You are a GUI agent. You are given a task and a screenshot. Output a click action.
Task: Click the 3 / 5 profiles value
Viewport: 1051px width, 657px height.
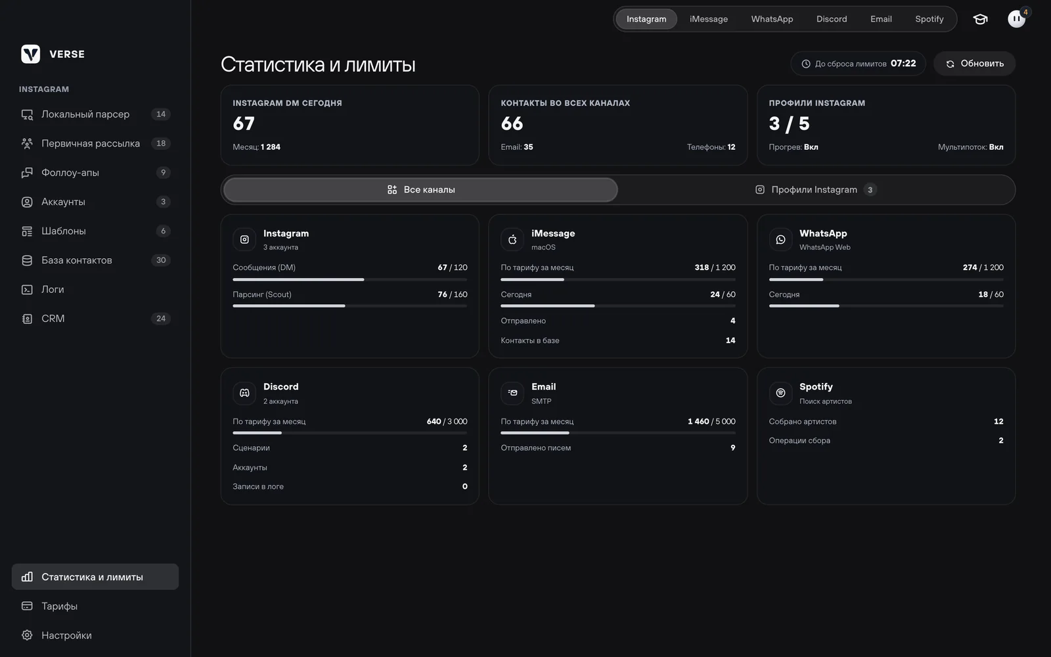[x=789, y=124]
